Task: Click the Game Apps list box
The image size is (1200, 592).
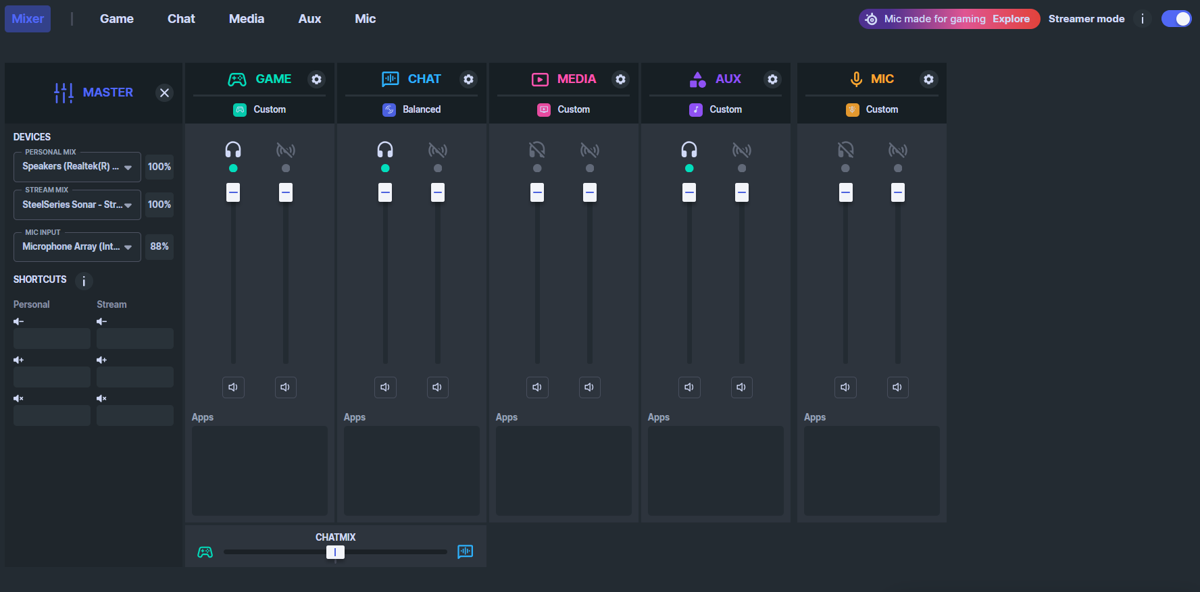Action: click(259, 470)
